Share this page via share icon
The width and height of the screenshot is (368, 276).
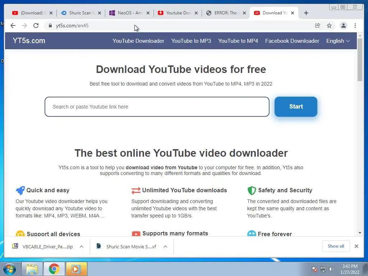coord(318,26)
